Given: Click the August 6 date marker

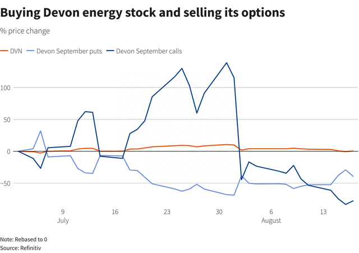Looking at the screenshot, I should [271, 216].
